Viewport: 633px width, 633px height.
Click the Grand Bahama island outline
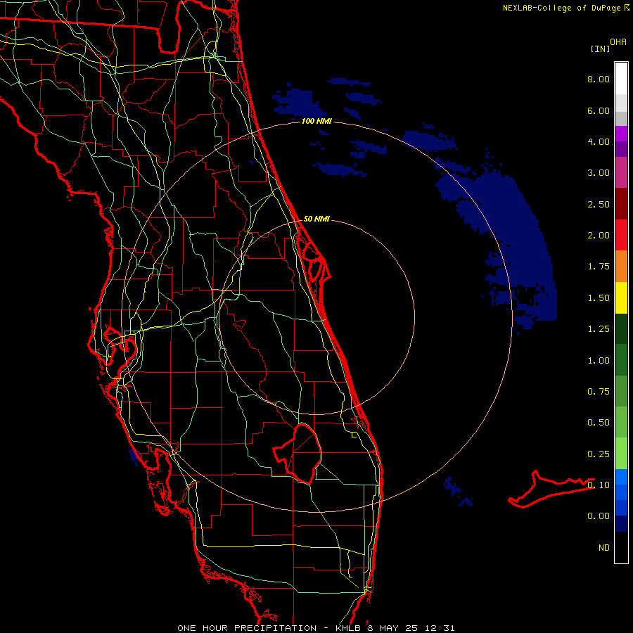point(551,489)
